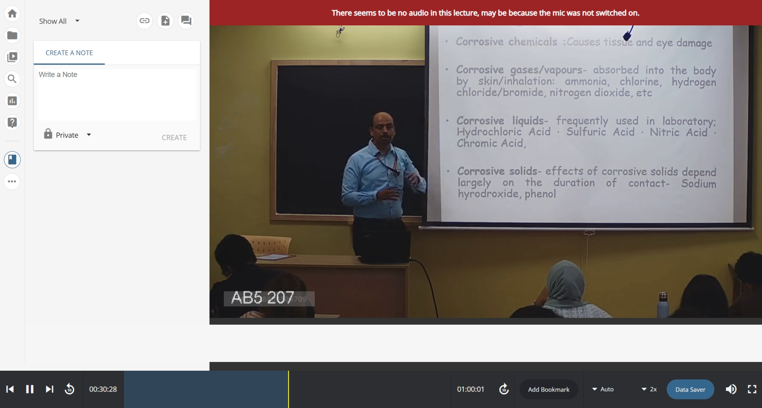Click the yellow playhead marker on timeline
The image size is (762, 408).
pyautogui.click(x=288, y=389)
